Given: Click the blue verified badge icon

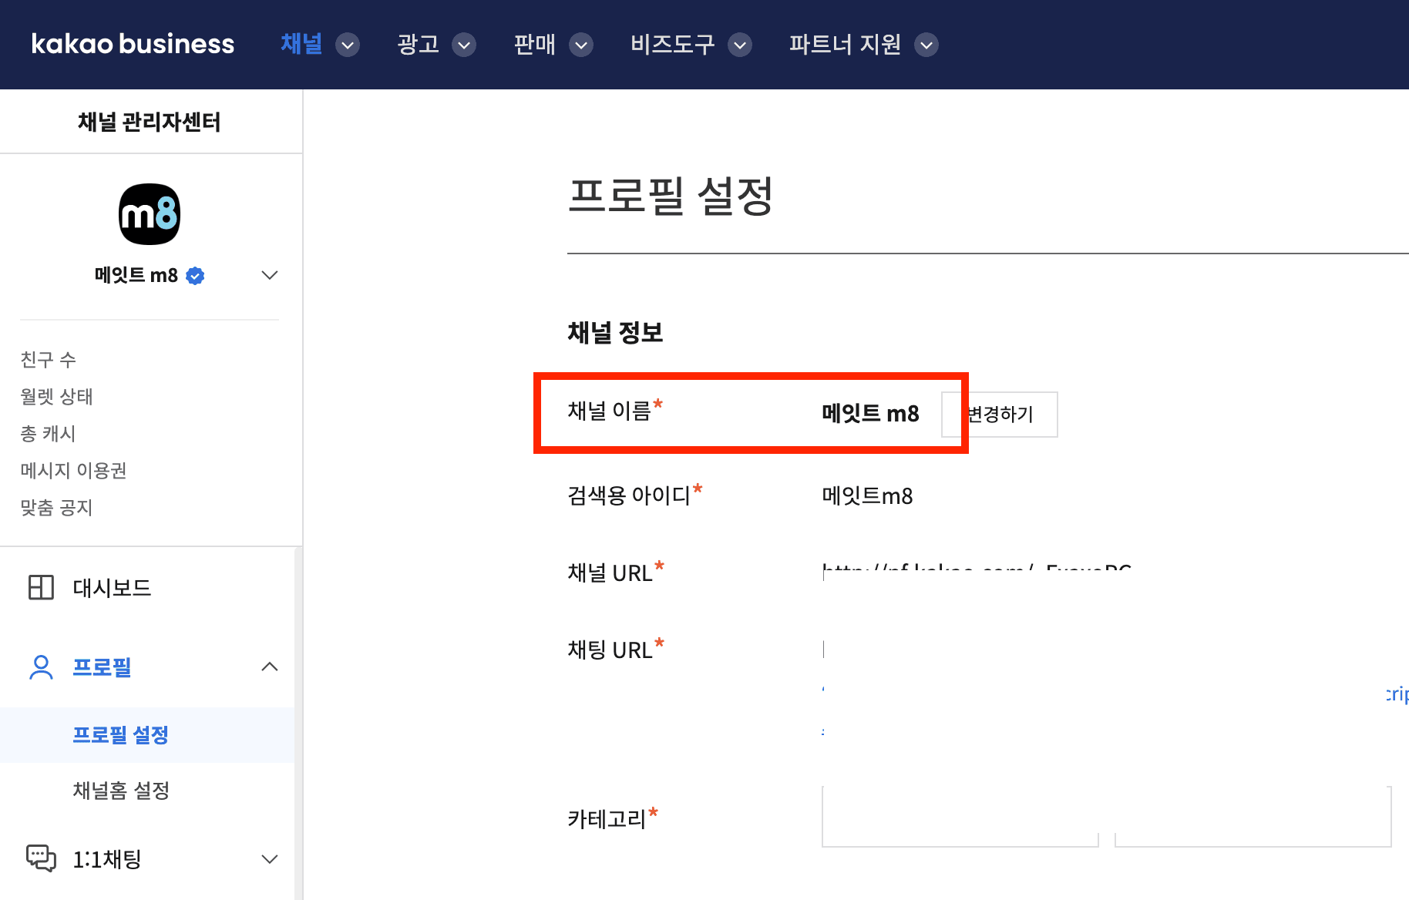Looking at the screenshot, I should (196, 276).
